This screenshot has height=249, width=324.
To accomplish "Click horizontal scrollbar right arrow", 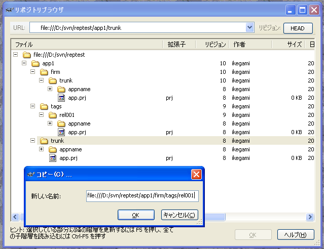I will [310, 217].
